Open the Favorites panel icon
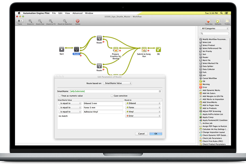246x164 pixels. tap(209, 21)
